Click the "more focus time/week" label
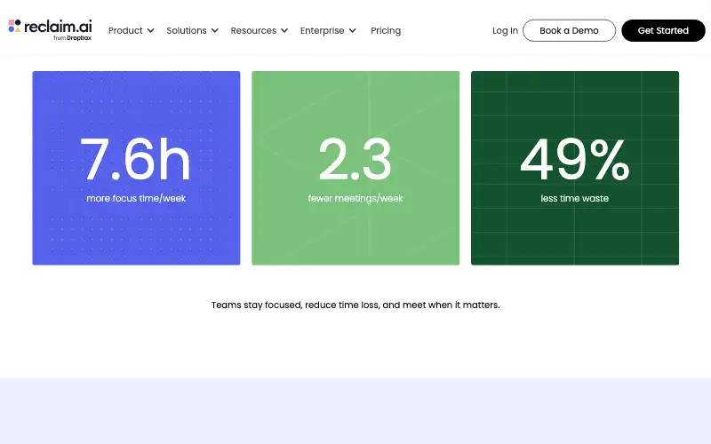This screenshot has width=711, height=444. pos(136,198)
